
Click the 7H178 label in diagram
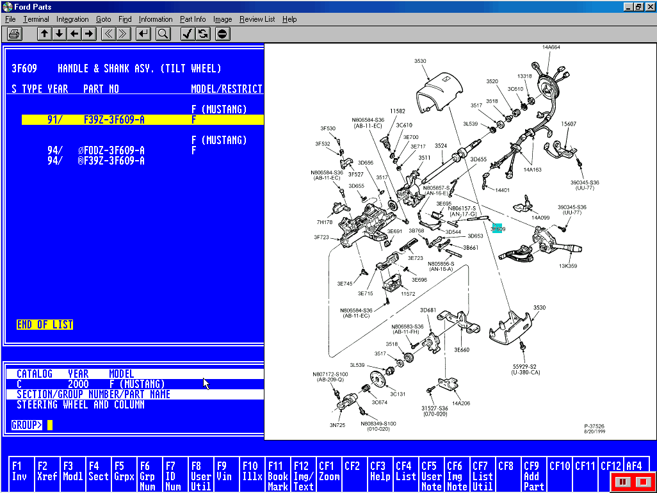point(325,222)
